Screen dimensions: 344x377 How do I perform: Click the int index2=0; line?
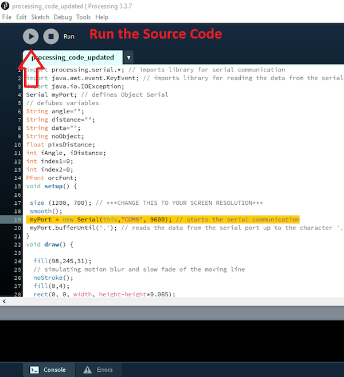point(49,169)
